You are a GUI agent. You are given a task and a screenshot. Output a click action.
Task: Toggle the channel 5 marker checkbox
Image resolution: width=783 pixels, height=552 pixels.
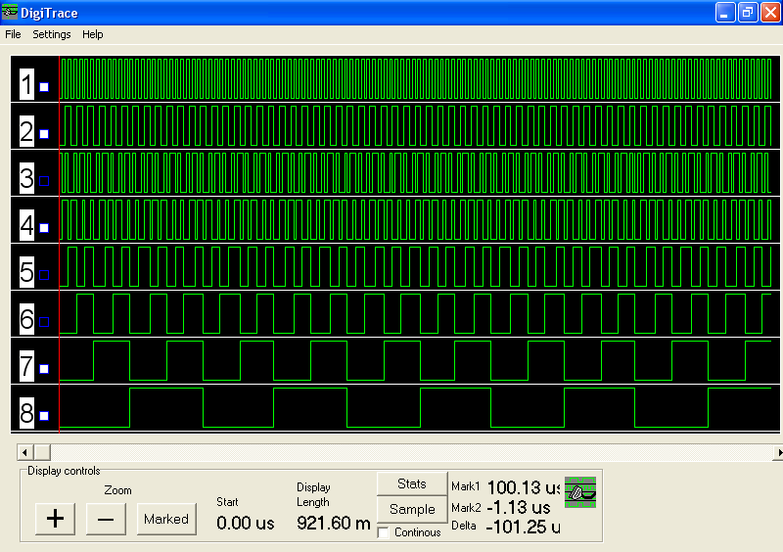coord(44,275)
